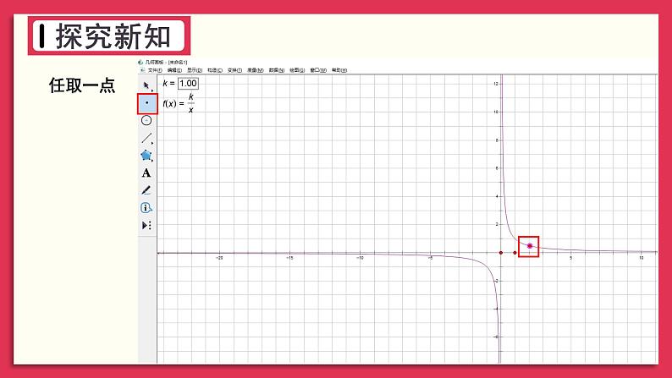Open the 绘图(G) menu

297,70
